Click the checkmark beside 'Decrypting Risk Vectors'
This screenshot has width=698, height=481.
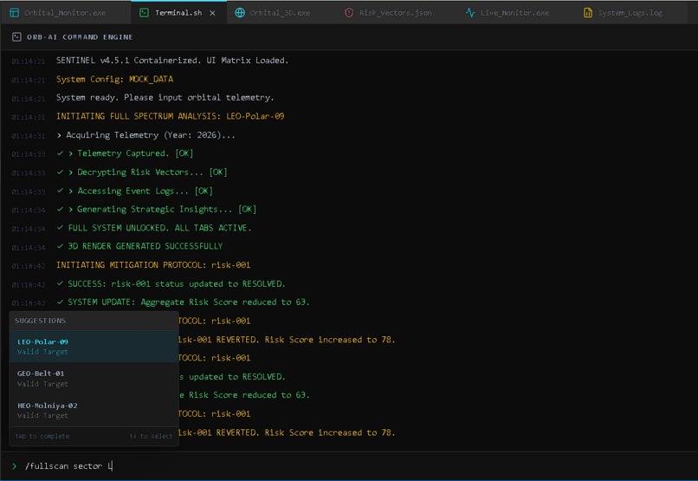[60, 172]
